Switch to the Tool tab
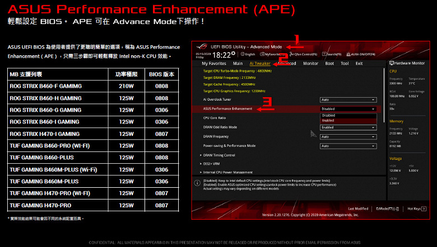Screen dimensions: 437x247 (345, 63)
